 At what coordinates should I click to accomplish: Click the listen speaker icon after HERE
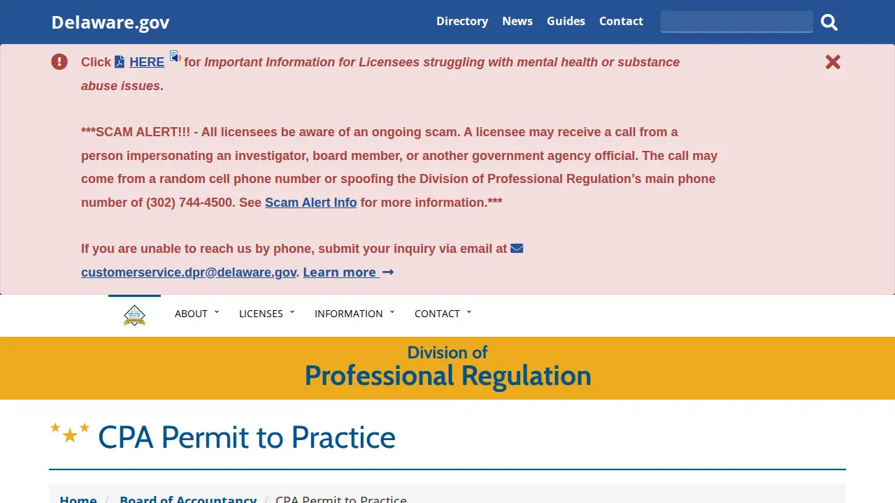click(x=176, y=57)
